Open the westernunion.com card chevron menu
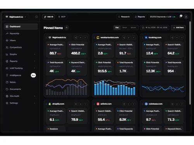 tap(133, 38)
